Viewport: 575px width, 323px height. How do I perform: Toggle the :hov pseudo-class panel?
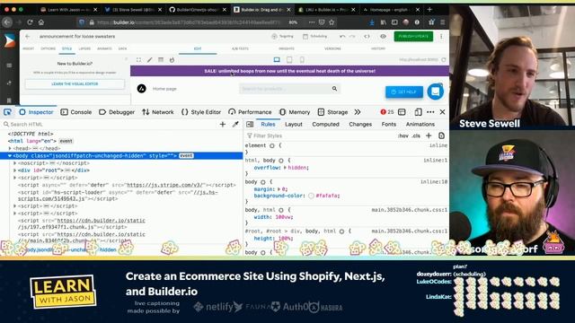tap(403, 135)
